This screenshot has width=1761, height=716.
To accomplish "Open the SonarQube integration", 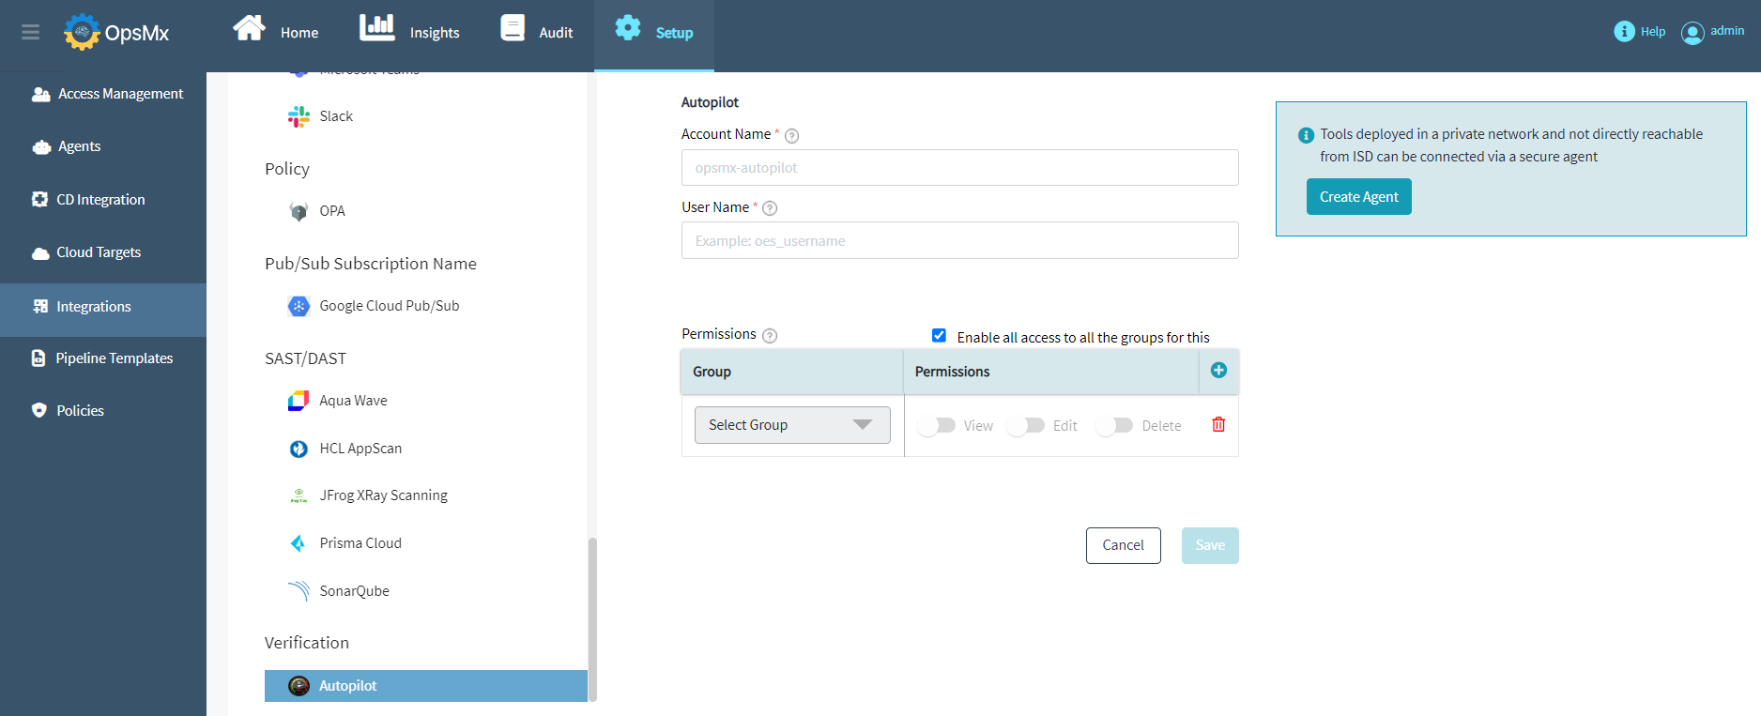I will click(x=354, y=591).
